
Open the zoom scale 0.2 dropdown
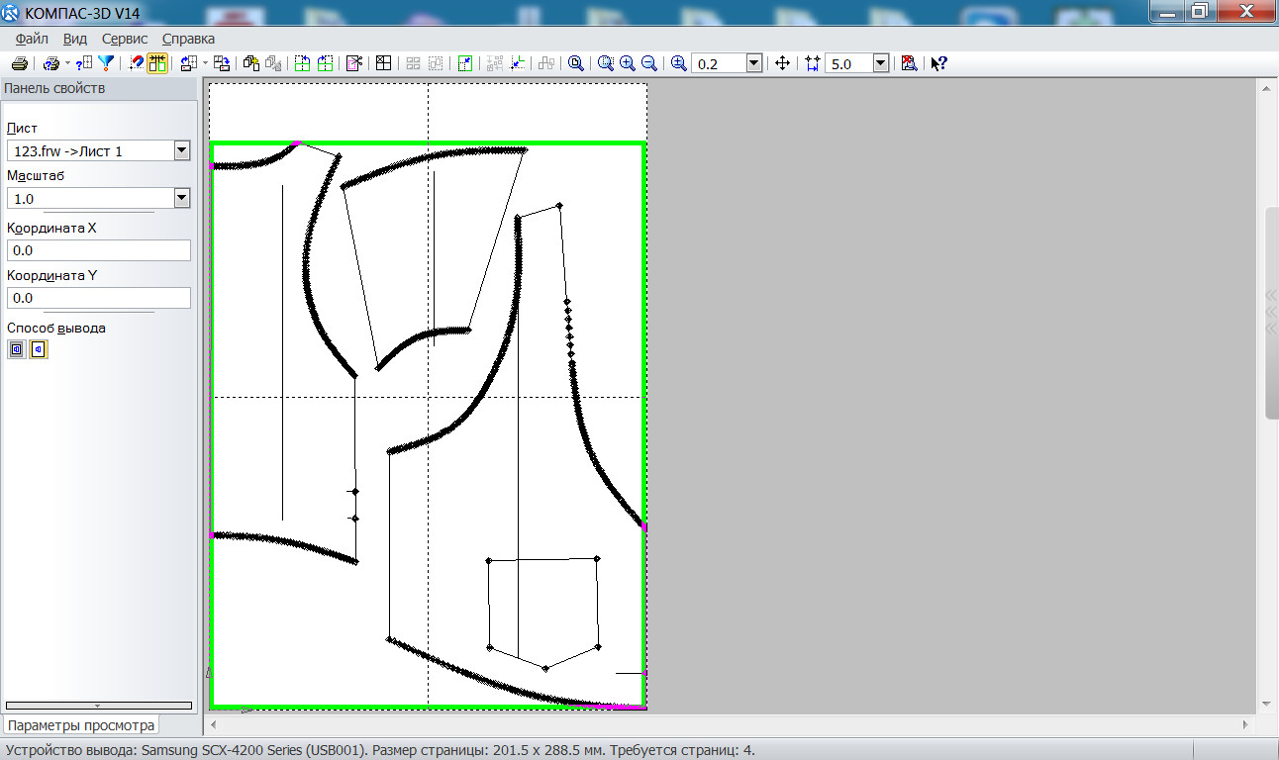[753, 63]
